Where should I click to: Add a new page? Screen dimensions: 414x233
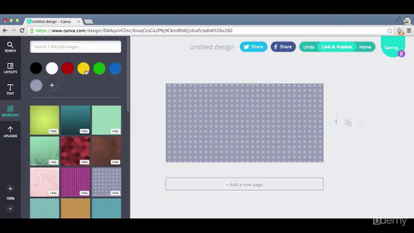[x=245, y=184]
